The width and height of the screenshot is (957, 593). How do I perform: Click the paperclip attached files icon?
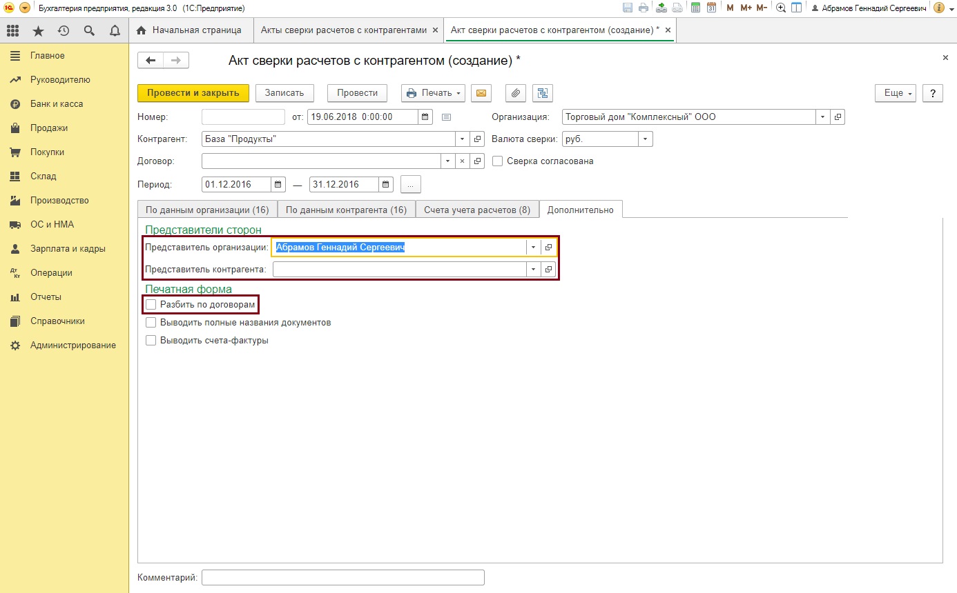click(516, 93)
